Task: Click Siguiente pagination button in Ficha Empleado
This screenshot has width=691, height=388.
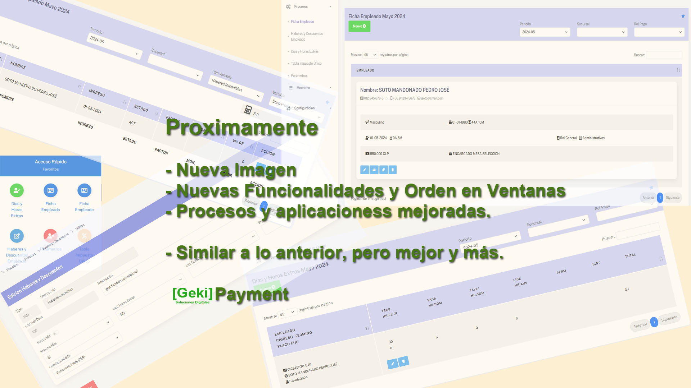Action: (x=673, y=198)
